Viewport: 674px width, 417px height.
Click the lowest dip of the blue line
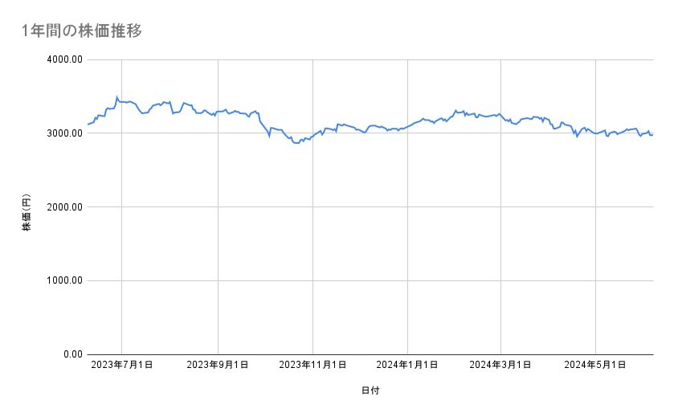pyautogui.click(x=298, y=143)
